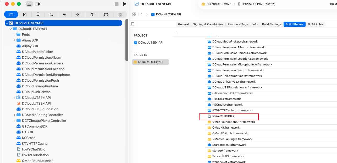Image resolution: width=337 pixels, height=163 pixels.
Task: Expand the DCMediaEditingController group
Action: [x=14, y=115]
